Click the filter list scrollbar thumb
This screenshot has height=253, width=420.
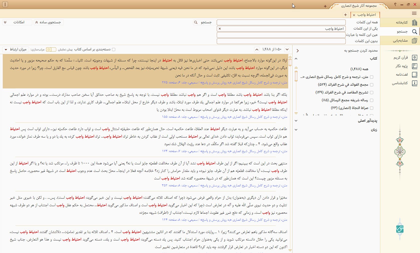coord(296,76)
